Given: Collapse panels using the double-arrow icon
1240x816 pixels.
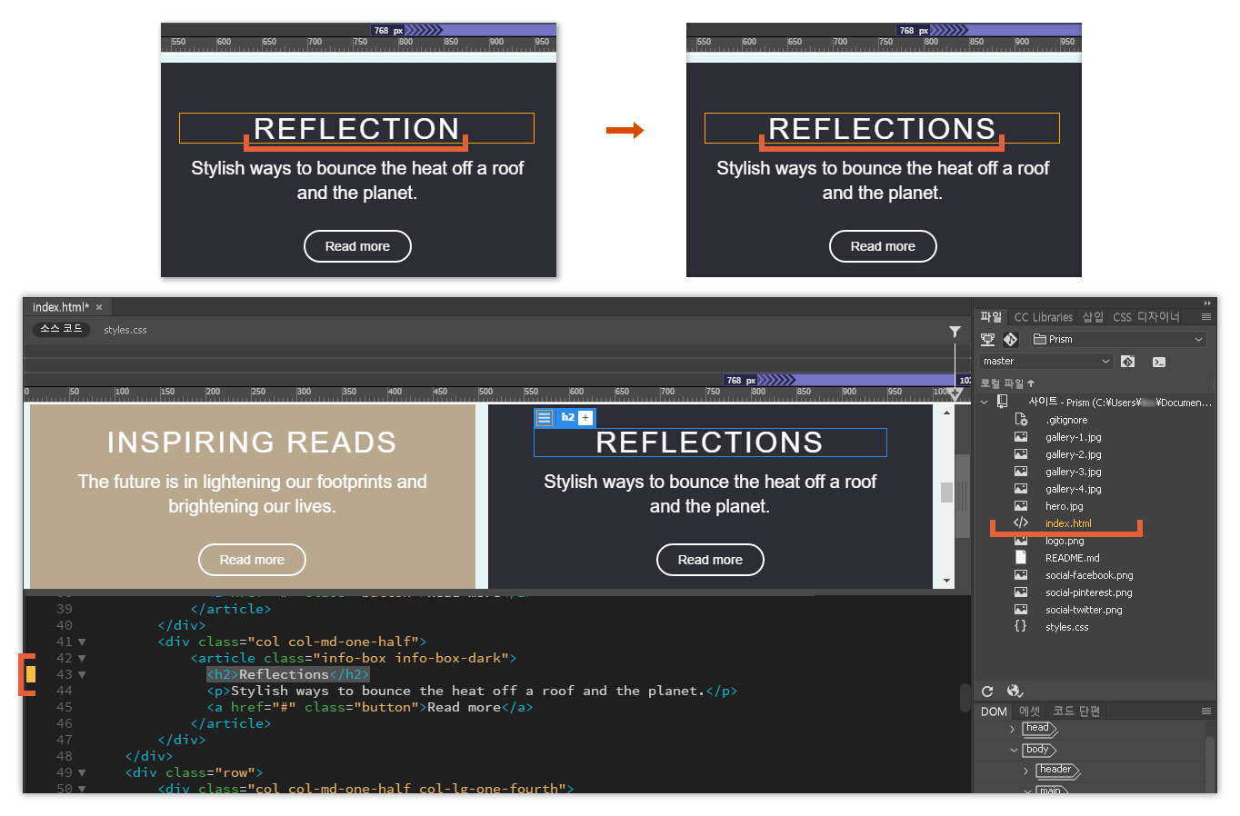Looking at the screenshot, I should [1207, 304].
